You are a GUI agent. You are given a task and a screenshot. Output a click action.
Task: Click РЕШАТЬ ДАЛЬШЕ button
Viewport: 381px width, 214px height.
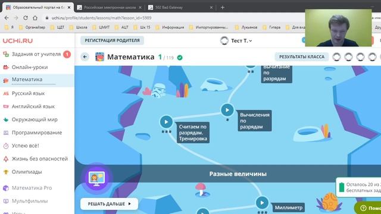click(x=110, y=204)
